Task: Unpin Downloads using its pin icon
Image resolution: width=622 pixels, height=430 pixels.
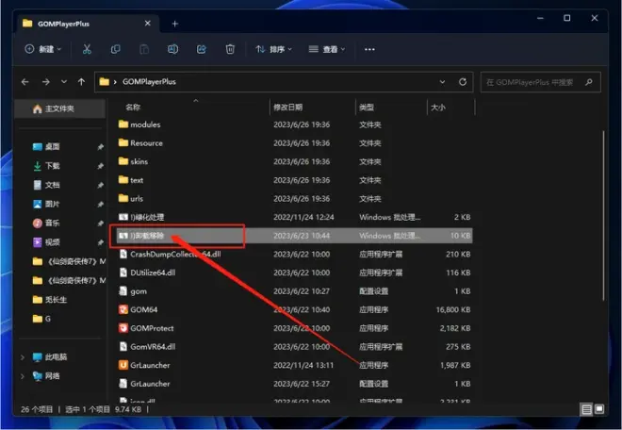Action: point(100,166)
